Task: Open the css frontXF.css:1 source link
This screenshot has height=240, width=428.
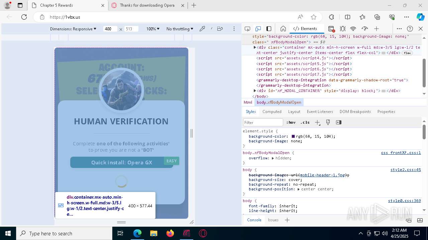Action: pos(401,153)
